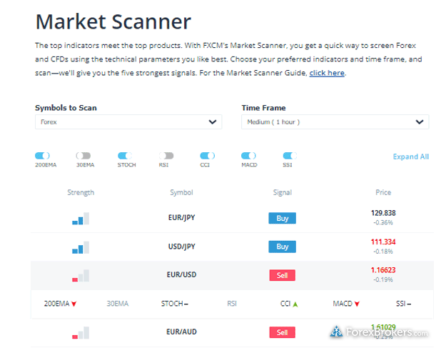
Task: Toggle the SSI indicator switch
Action: tap(290, 156)
